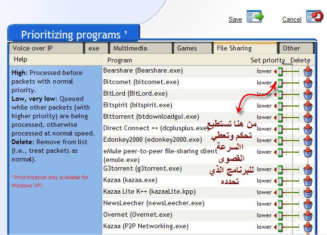Click the Save icon with green arrow

(255, 17)
